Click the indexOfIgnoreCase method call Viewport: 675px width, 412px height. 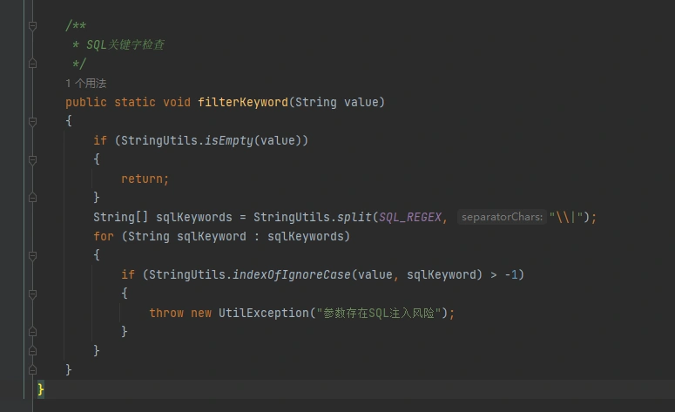pos(291,274)
